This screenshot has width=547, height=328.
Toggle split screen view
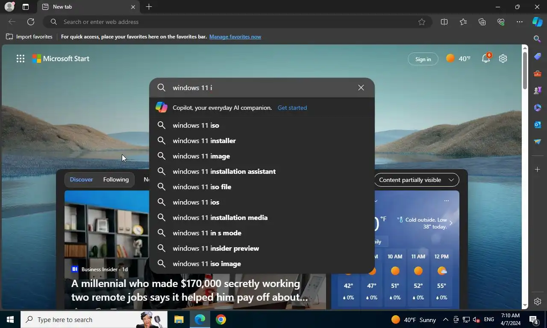pos(444,22)
